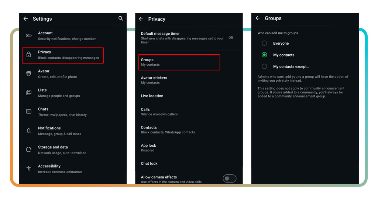Open Default message timer setting
Screen dimensions: 378x198
(x=182, y=38)
